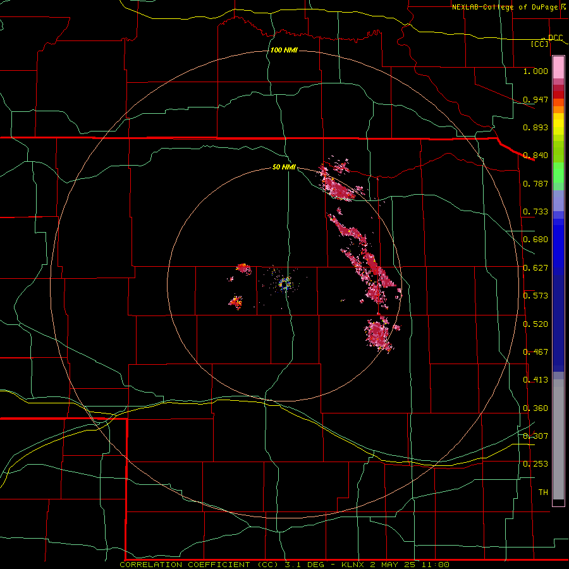
Task: Click the 0.627 value on the color scale
Action: pyautogui.click(x=535, y=268)
